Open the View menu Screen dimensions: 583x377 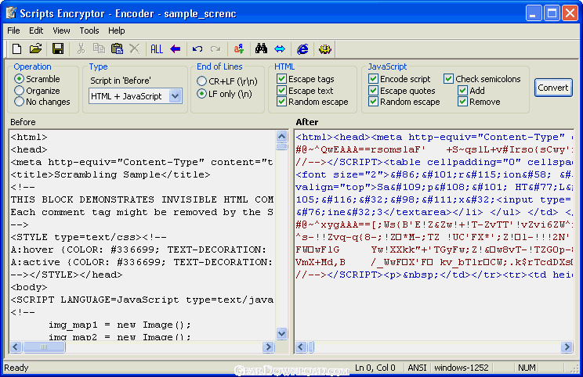pyautogui.click(x=61, y=31)
